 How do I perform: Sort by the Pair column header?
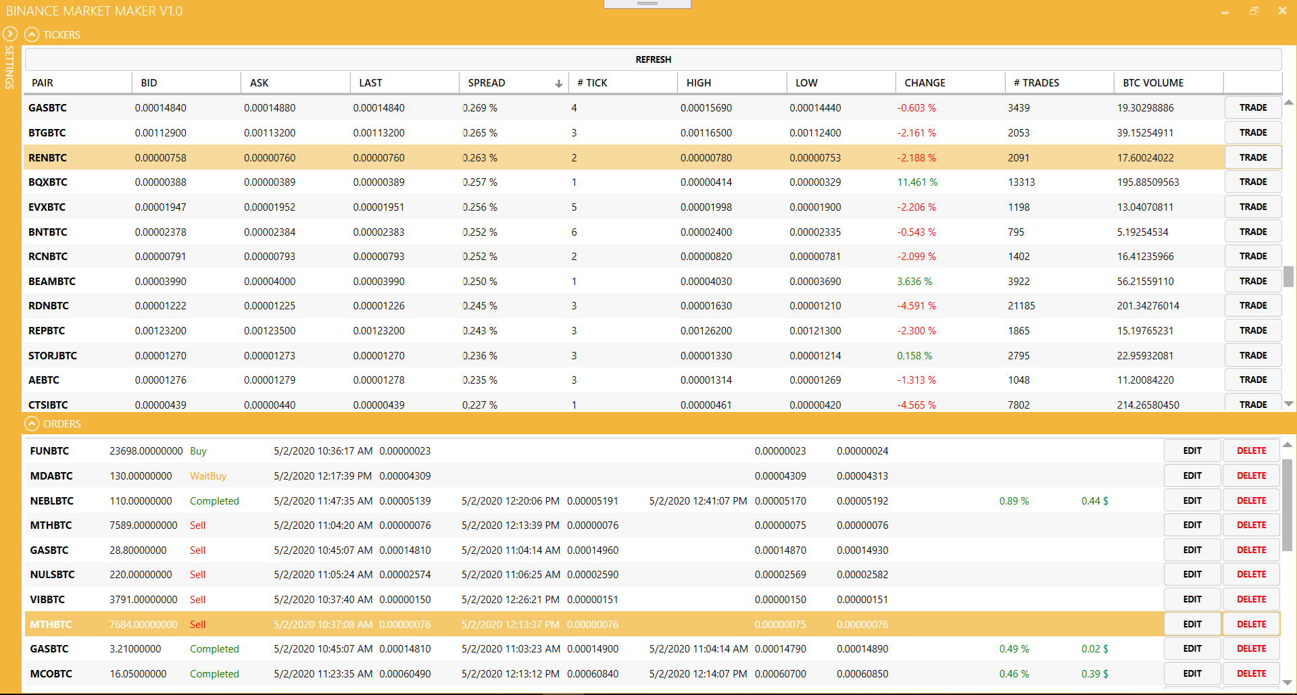click(x=78, y=82)
